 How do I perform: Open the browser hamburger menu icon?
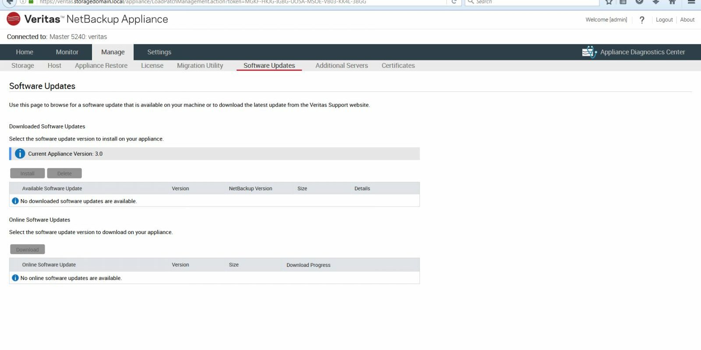(691, 2)
